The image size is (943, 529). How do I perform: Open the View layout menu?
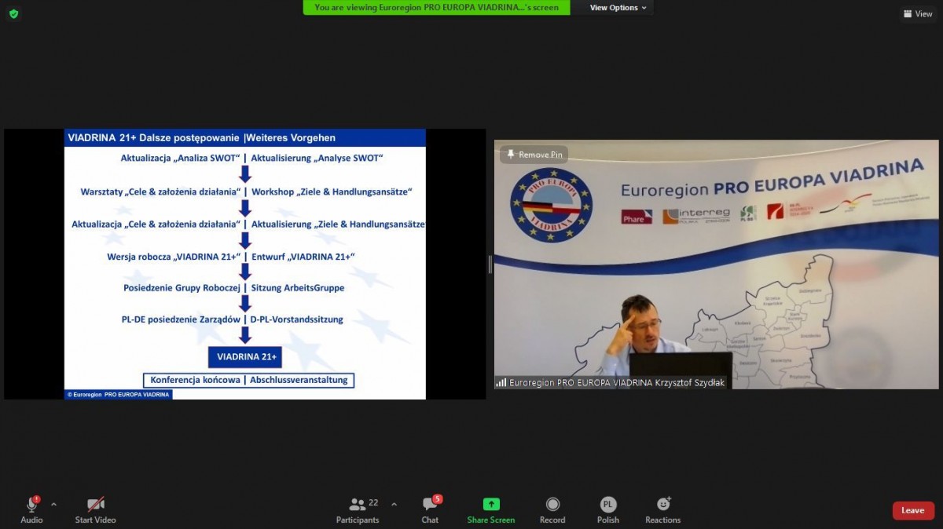tap(918, 13)
